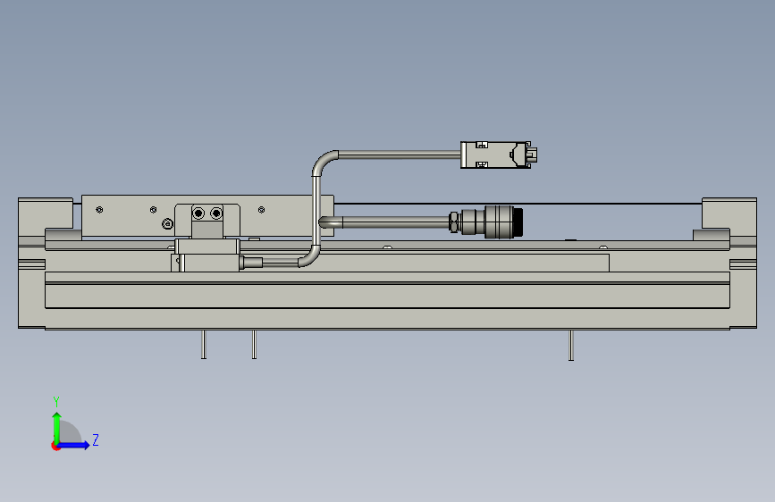The width and height of the screenshot is (775, 502).
Task: Pick the rightmost pin below the base
Action: coord(571,346)
